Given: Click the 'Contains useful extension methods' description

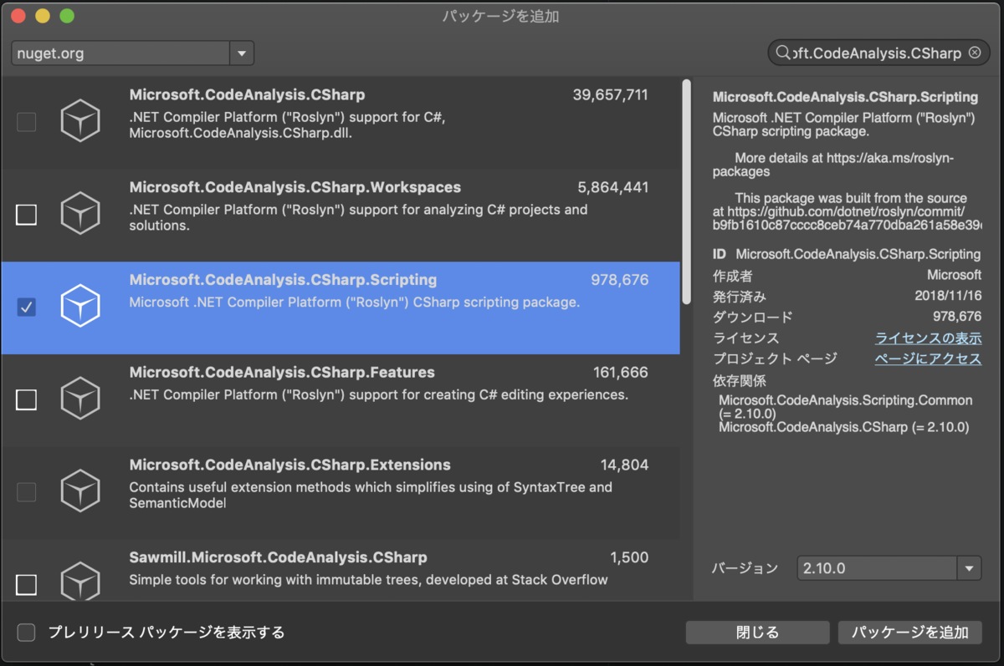Looking at the screenshot, I should [x=371, y=495].
